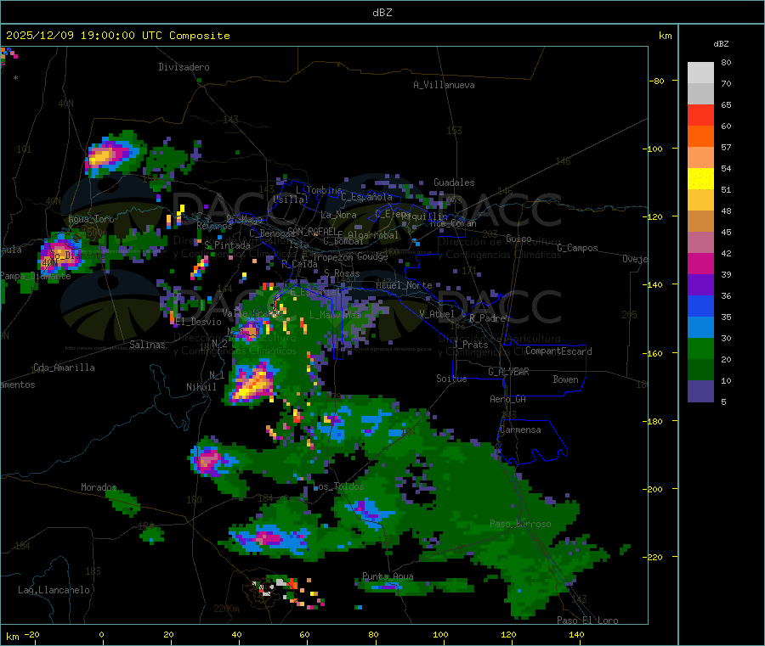Click the C_Española label

367,197
